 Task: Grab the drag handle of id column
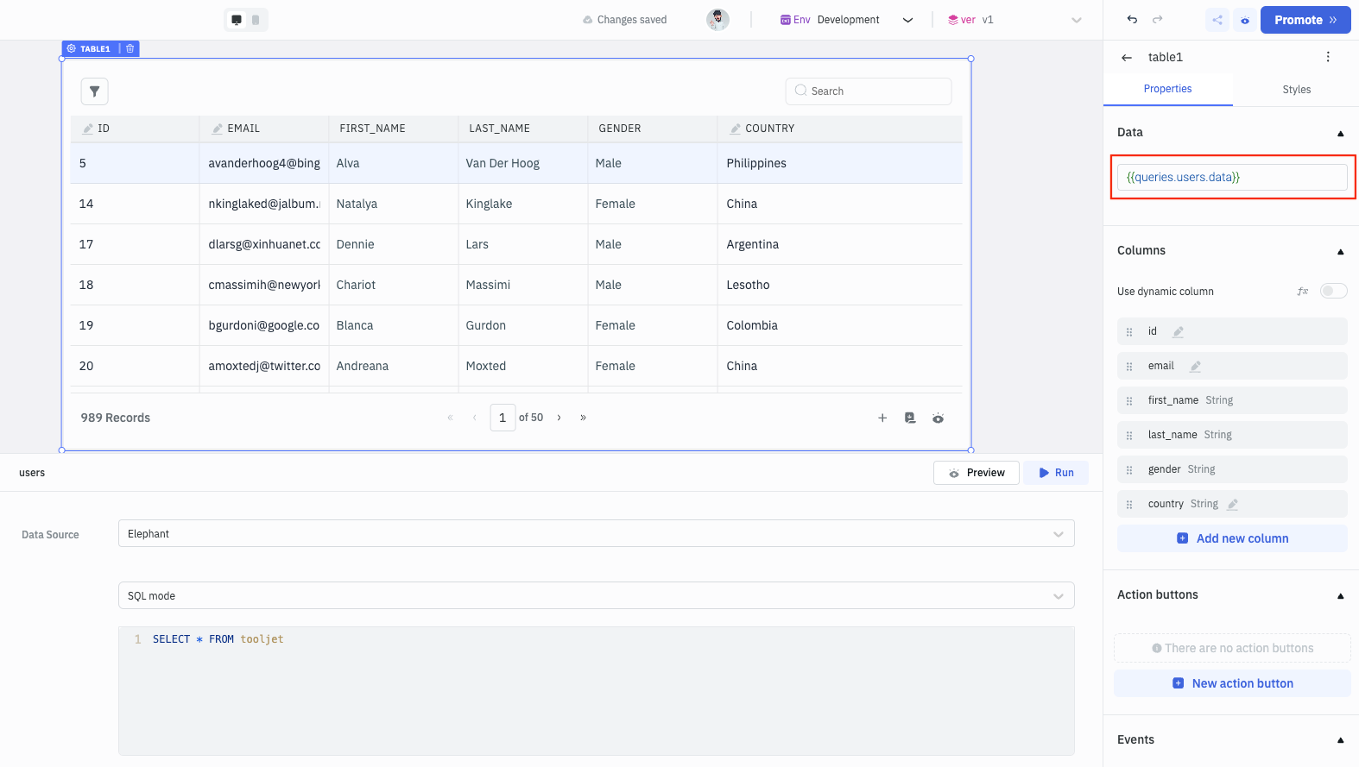[x=1129, y=332]
